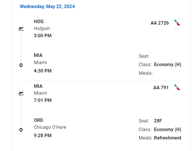Click the Chicago O'Hare airport name
The height and width of the screenshot is (151, 193).
click(x=50, y=127)
